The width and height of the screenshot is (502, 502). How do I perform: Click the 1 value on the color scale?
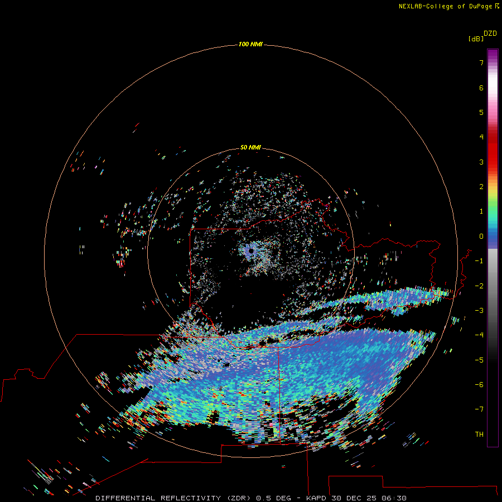(x=481, y=211)
